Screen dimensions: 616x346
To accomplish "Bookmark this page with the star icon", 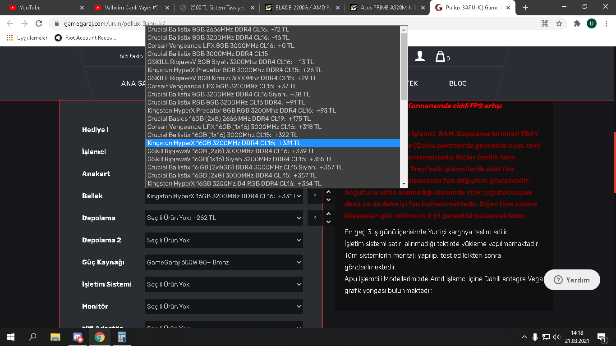I will (559, 23).
